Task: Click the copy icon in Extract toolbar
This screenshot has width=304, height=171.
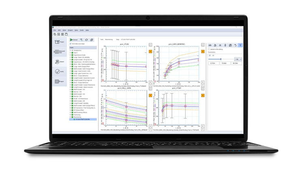Action: click(92, 40)
